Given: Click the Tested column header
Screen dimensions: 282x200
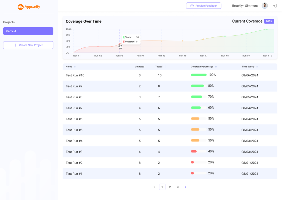Looking at the screenshot, I should pyautogui.click(x=159, y=66).
